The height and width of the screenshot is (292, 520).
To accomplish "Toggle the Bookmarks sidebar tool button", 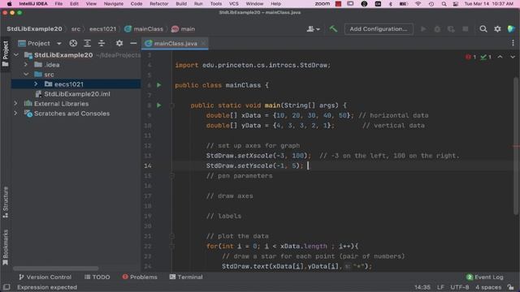I will (6, 247).
